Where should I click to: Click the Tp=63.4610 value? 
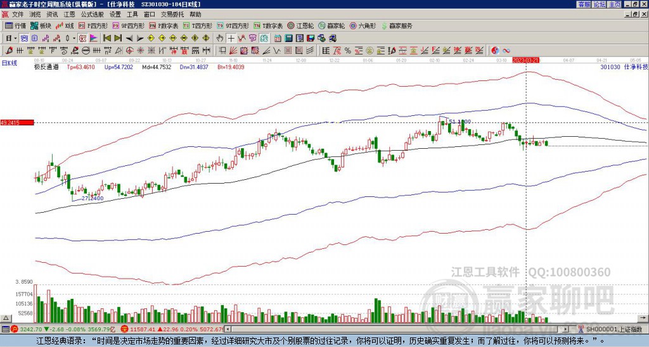[80, 67]
